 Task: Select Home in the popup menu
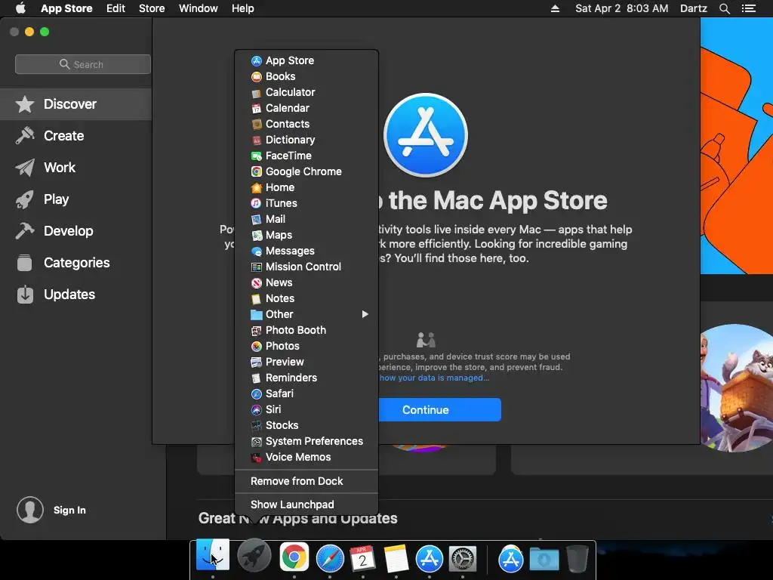306,187
